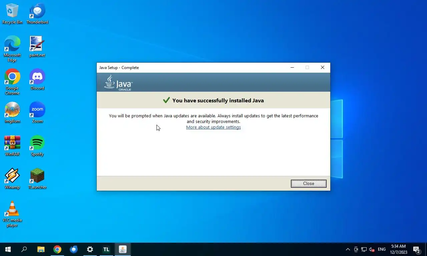Select the Thunderbird desktop shortcut

coord(37,14)
